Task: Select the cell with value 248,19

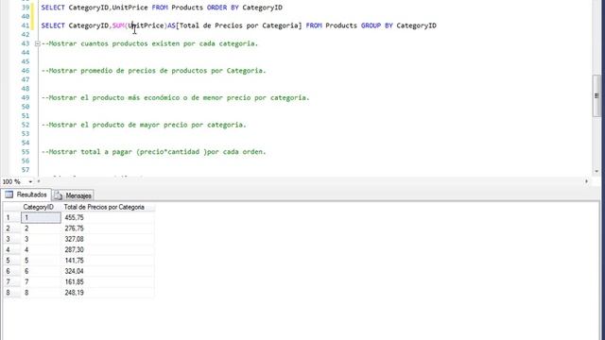Action: point(107,293)
